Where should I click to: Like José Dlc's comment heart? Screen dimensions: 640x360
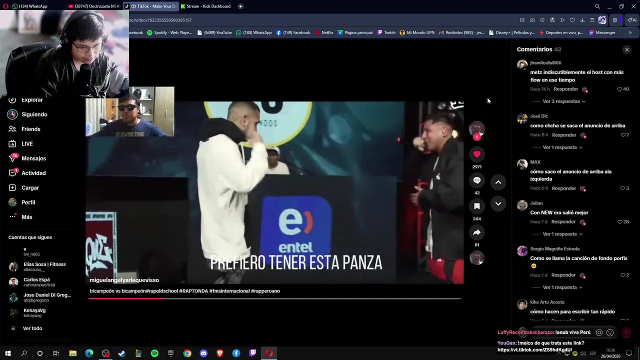click(x=623, y=135)
